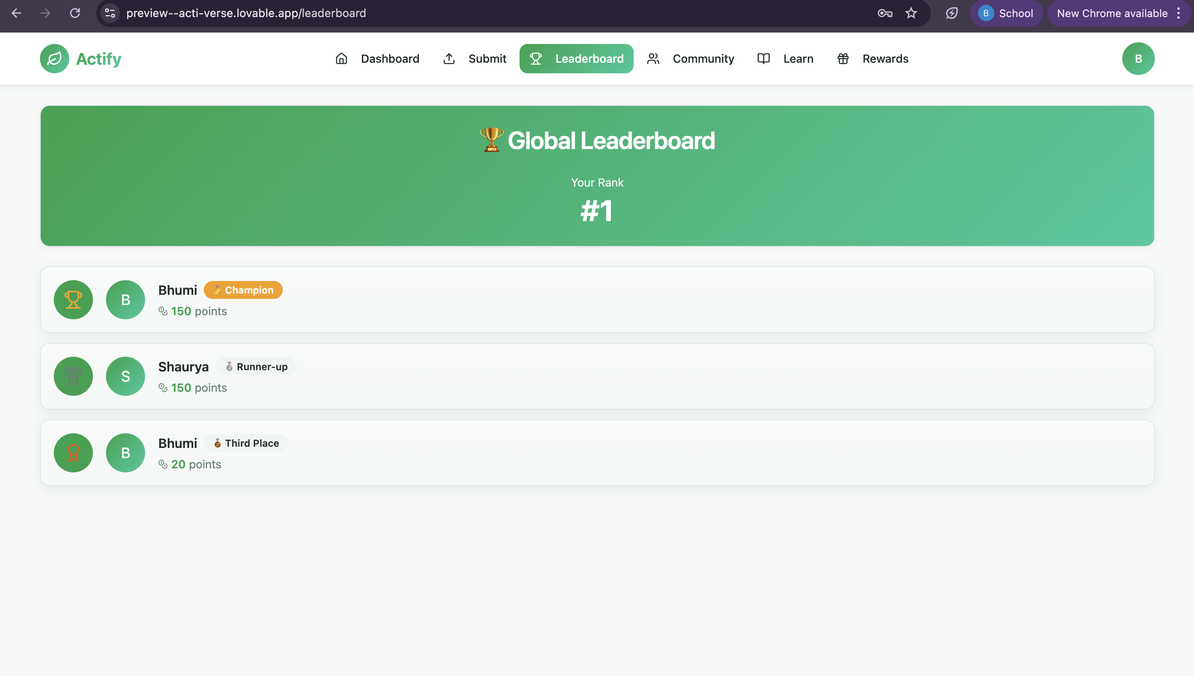Click the Learn book icon

(764, 59)
